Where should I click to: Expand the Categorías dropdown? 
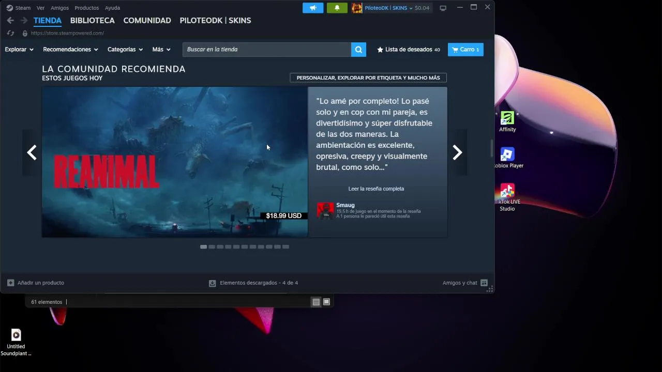point(125,50)
